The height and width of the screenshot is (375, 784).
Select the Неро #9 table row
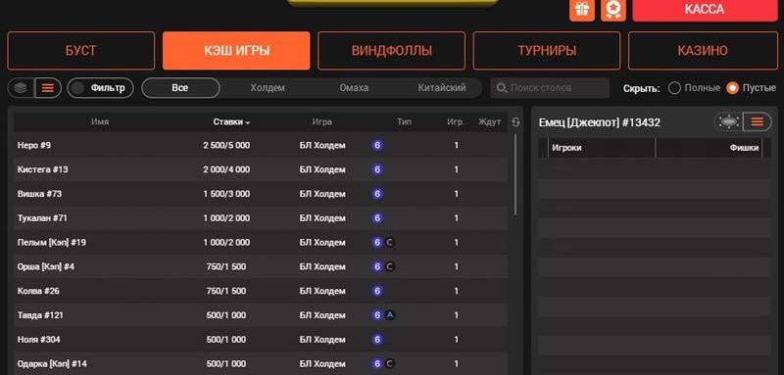[x=261, y=145]
